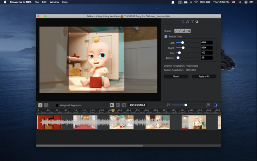Open Notification Center icon
Viewport: 257px width, 161px height.
(x=251, y=2)
